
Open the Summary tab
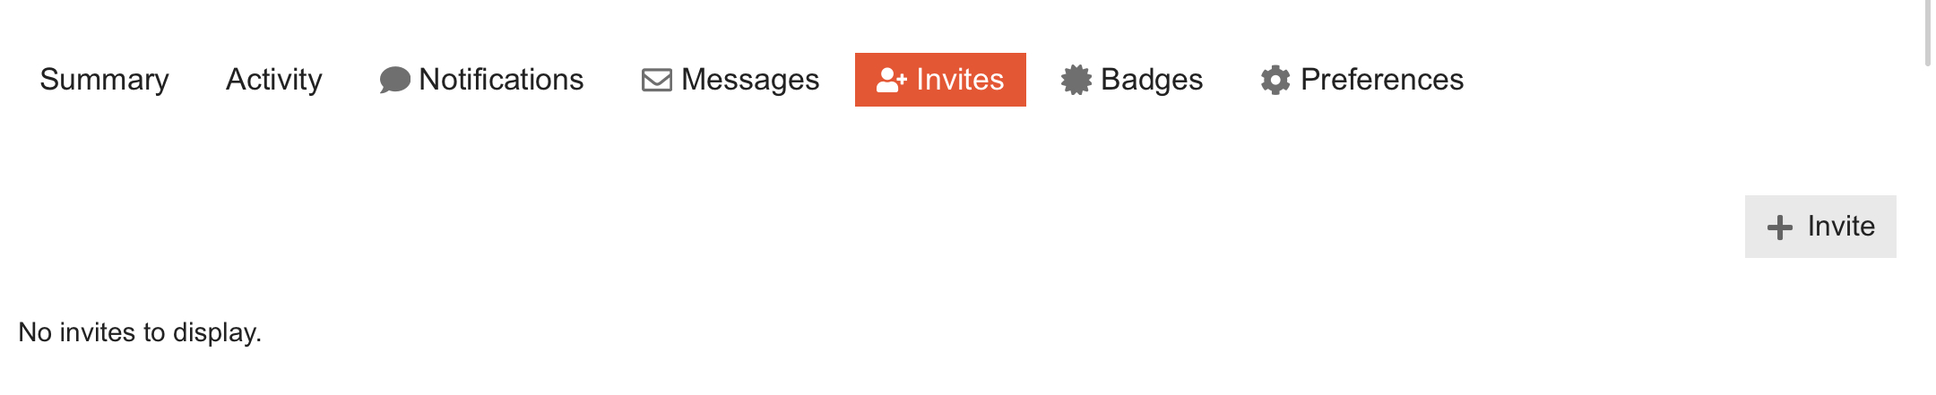click(104, 80)
